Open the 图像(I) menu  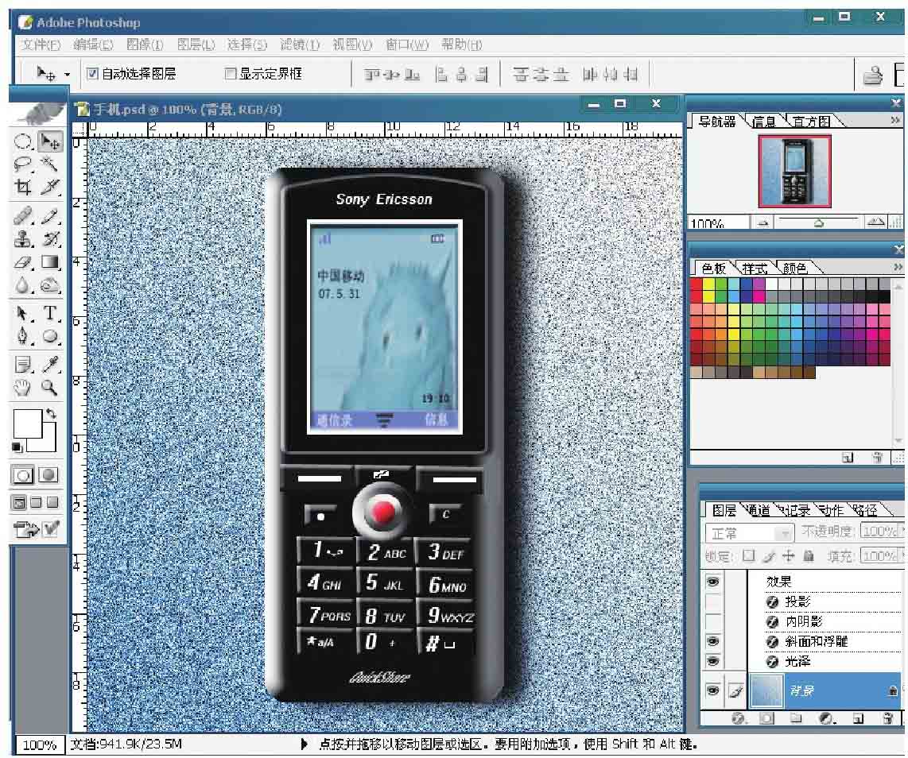(x=145, y=44)
